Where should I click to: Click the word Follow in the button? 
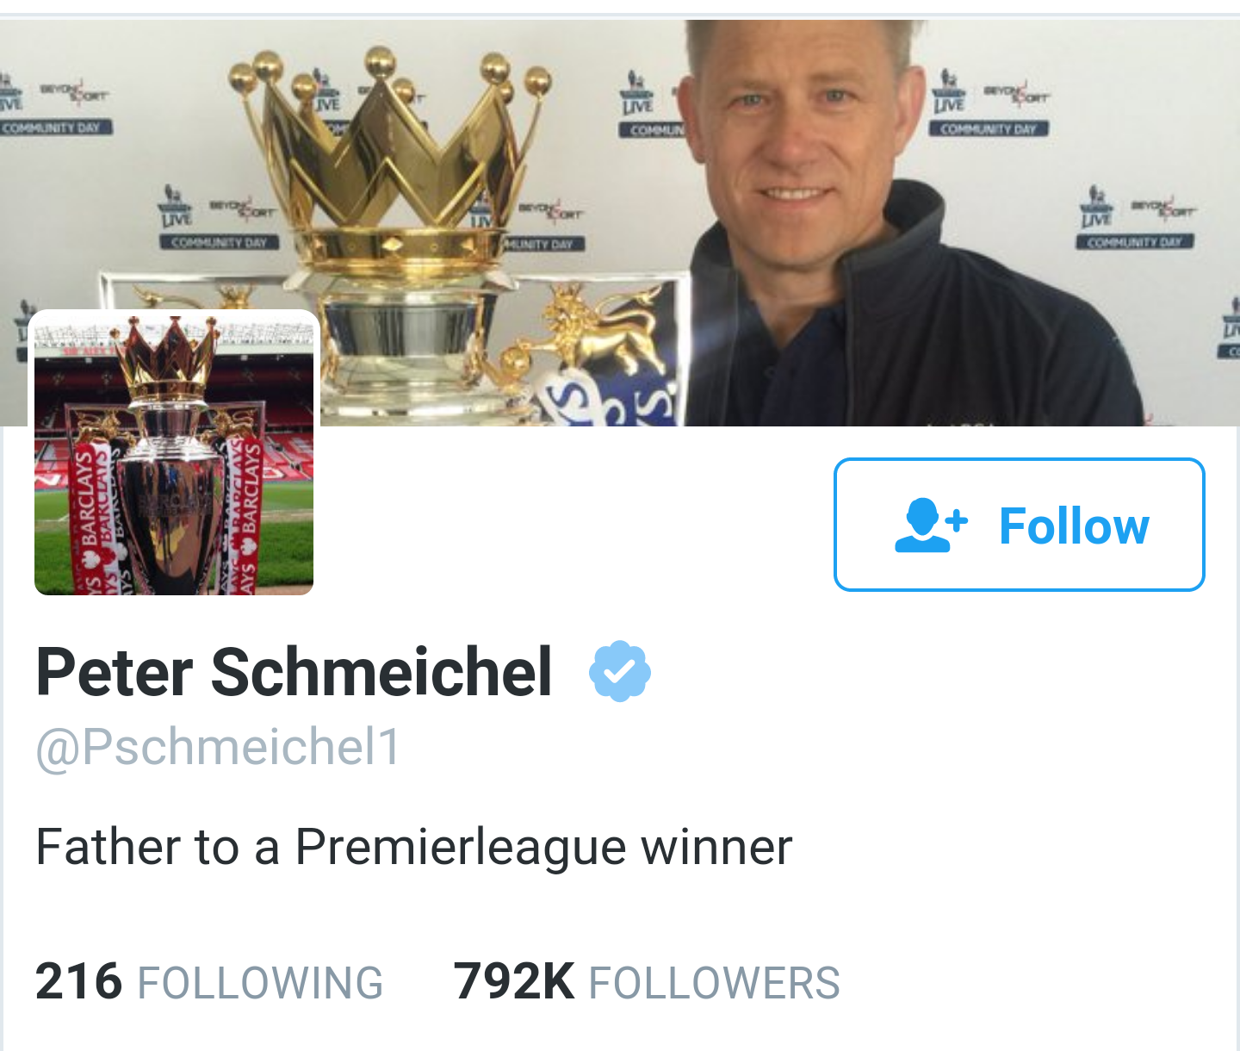(1074, 525)
